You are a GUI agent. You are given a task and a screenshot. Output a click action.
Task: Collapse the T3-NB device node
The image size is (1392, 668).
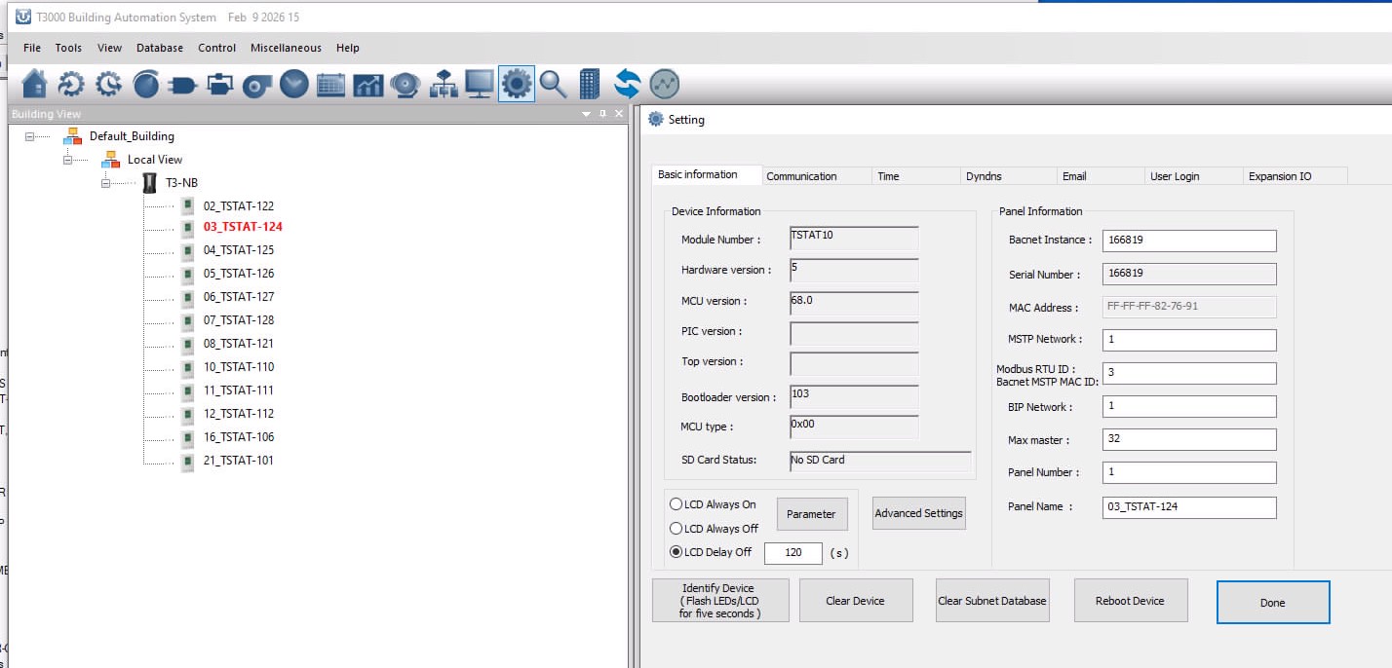coord(106,183)
